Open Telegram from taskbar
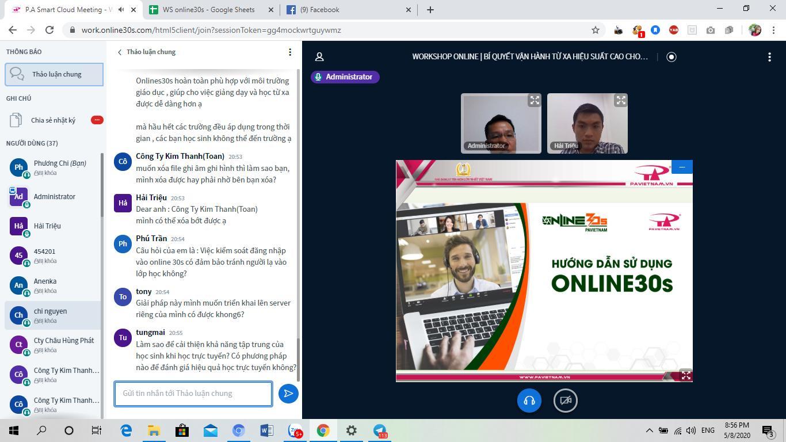 click(x=379, y=430)
